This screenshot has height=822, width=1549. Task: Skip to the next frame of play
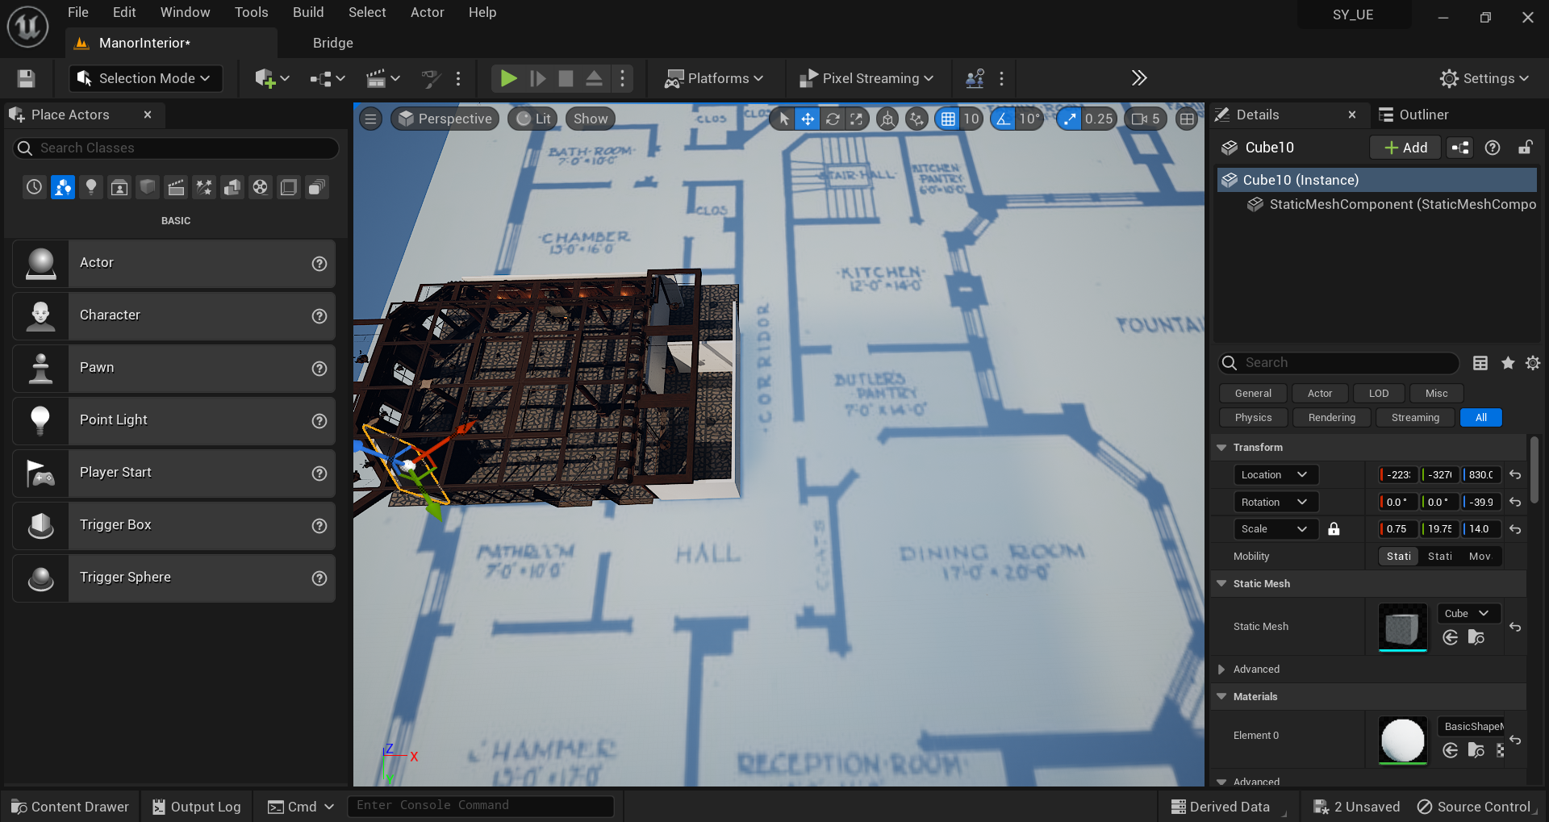click(x=537, y=78)
